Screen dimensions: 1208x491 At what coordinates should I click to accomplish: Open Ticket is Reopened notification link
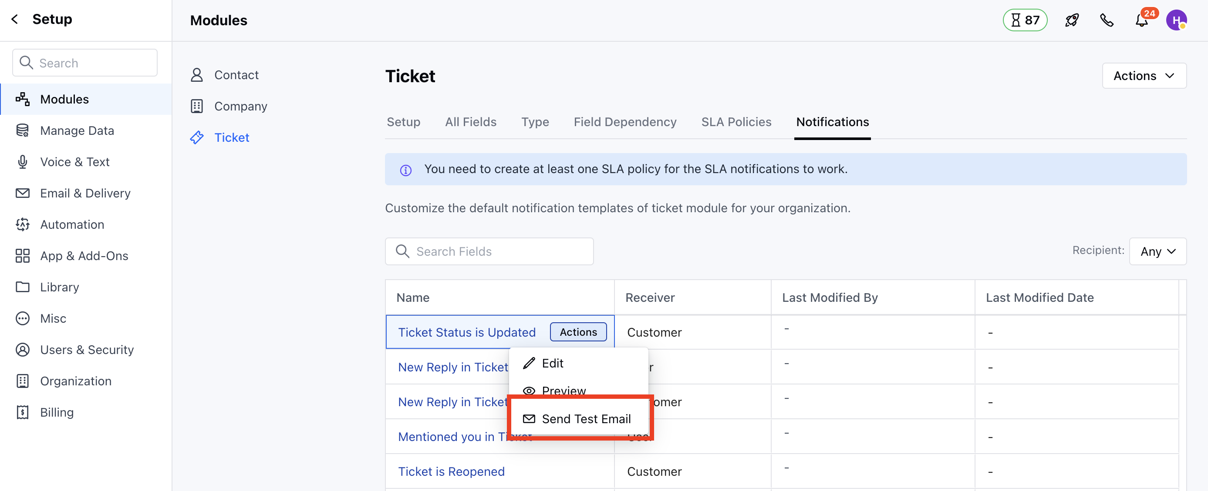tap(451, 471)
